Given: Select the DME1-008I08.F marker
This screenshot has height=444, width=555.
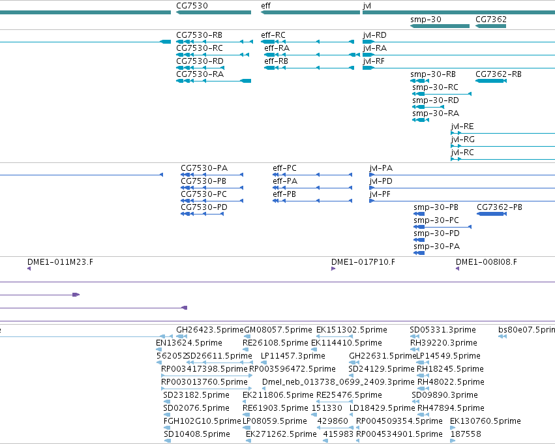Looking at the screenshot, I should click(x=458, y=269).
